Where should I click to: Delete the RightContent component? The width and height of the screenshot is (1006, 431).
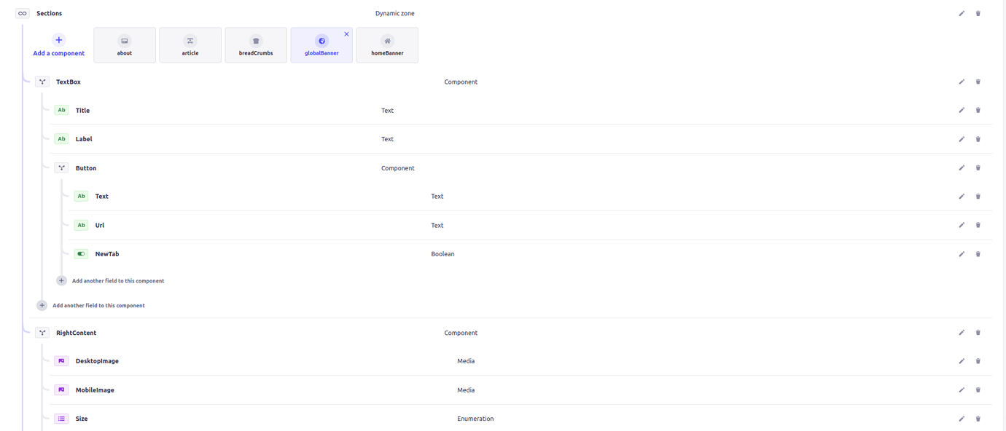pyautogui.click(x=978, y=332)
